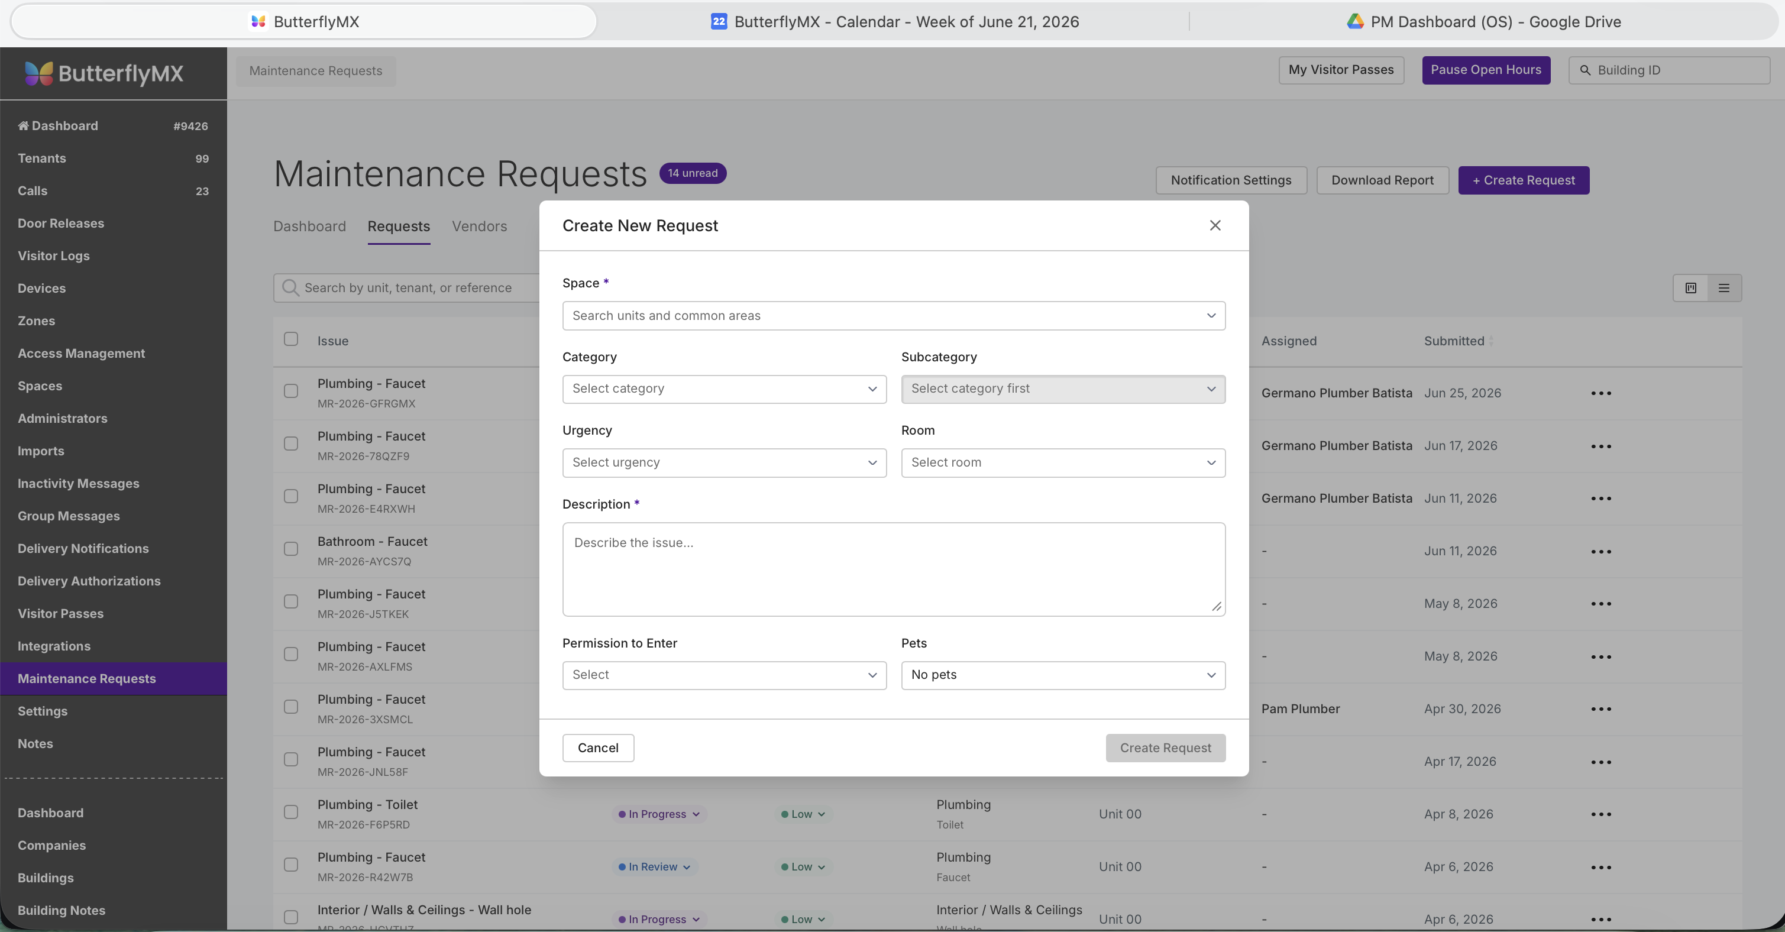Click Download Report button
The width and height of the screenshot is (1785, 932).
(1382, 180)
